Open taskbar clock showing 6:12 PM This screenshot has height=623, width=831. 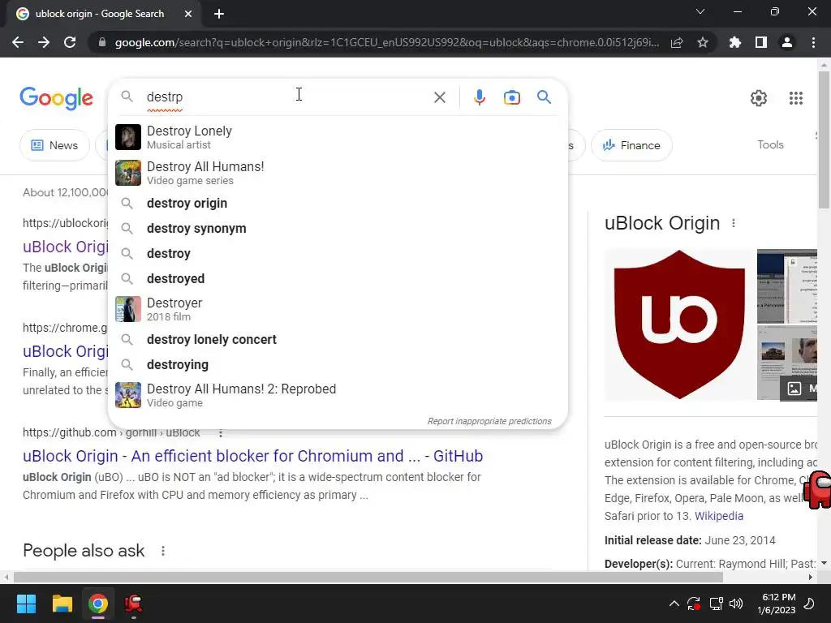[777, 604]
